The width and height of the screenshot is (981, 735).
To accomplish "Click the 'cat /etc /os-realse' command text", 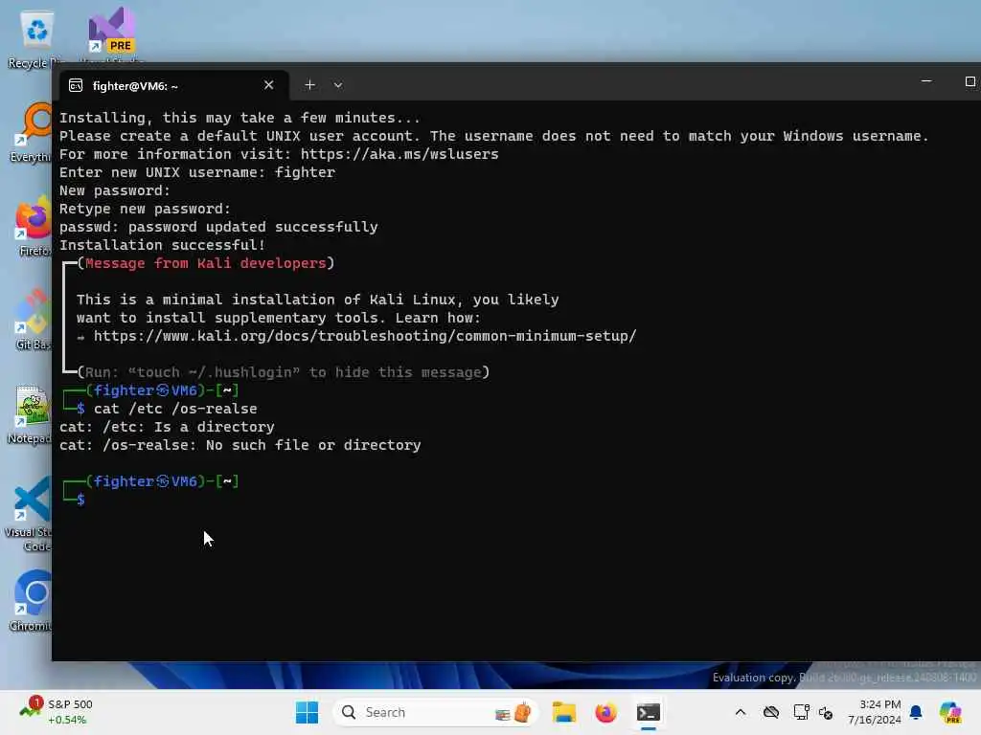I will [175, 409].
